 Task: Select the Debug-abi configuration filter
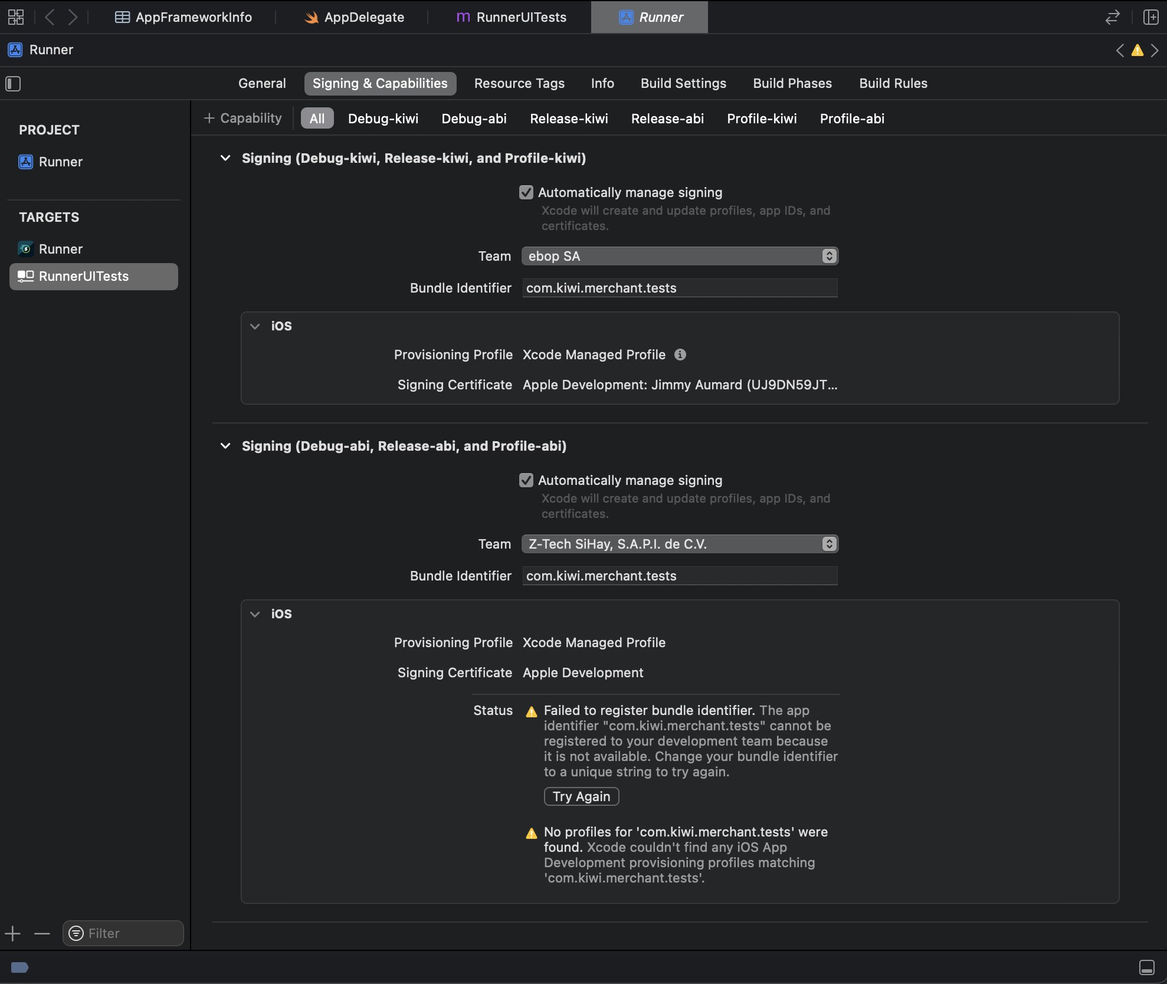pyautogui.click(x=474, y=119)
